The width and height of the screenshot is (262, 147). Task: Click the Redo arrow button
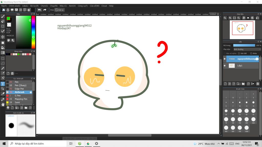(45, 10)
